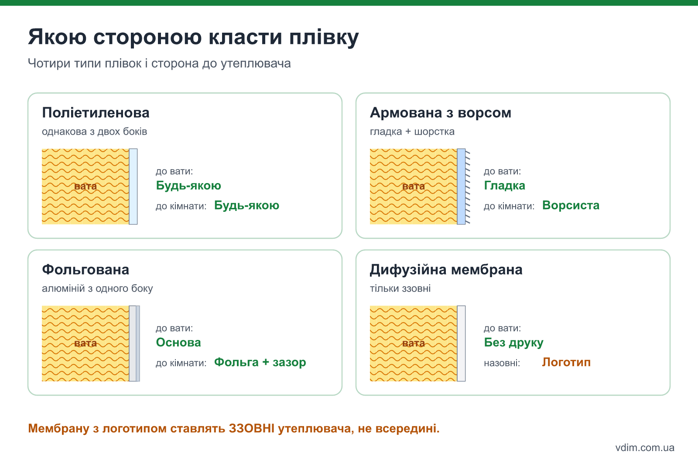This screenshot has height=465, width=698.
Task: Open the insulation diagram in Армована з ворсом card
Action: [x=420, y=187]
